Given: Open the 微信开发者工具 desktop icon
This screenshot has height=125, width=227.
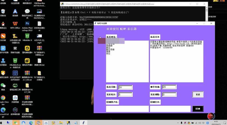Looking at the screenshot, I should point(27,14).
